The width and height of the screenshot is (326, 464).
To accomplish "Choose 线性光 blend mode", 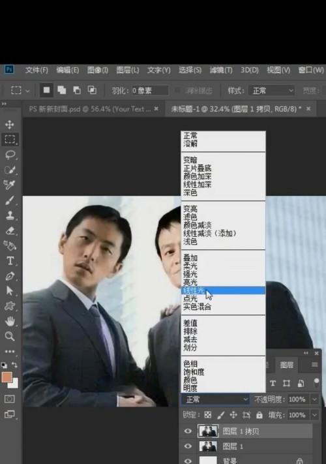I will (x=223, y=290).
